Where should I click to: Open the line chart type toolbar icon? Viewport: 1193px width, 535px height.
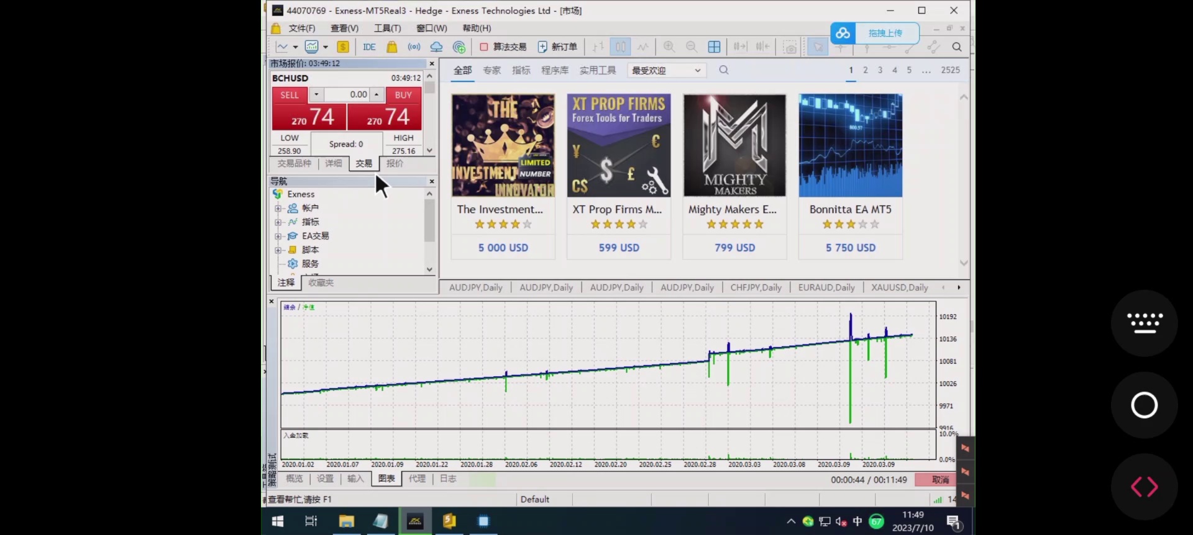coord(282,47)
